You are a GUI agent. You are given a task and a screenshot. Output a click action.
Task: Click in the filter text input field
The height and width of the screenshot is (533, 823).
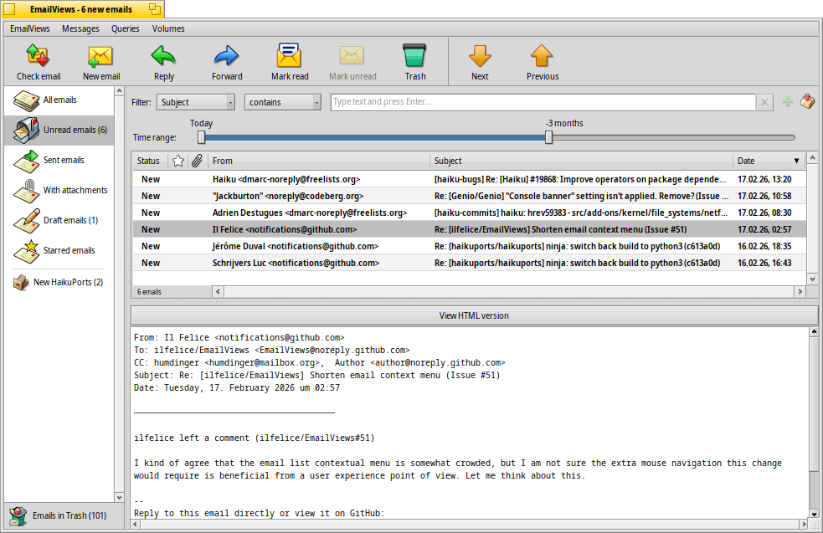(x=543, y=102)
